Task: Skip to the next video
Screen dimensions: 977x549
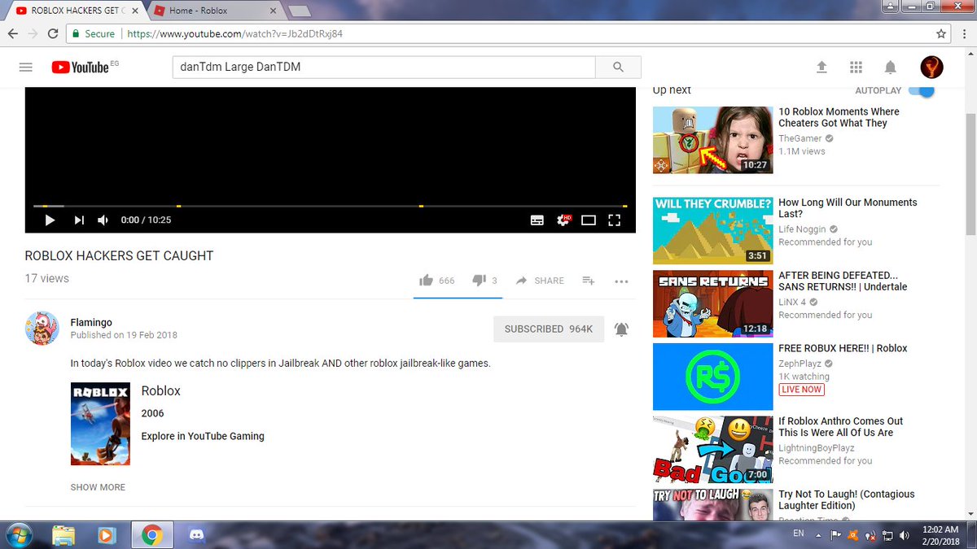Action: (x=79, y=220)
